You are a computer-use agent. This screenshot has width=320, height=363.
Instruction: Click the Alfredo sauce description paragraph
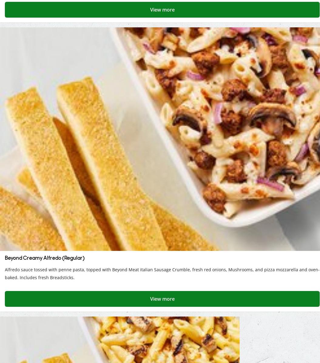pos(162,273)
